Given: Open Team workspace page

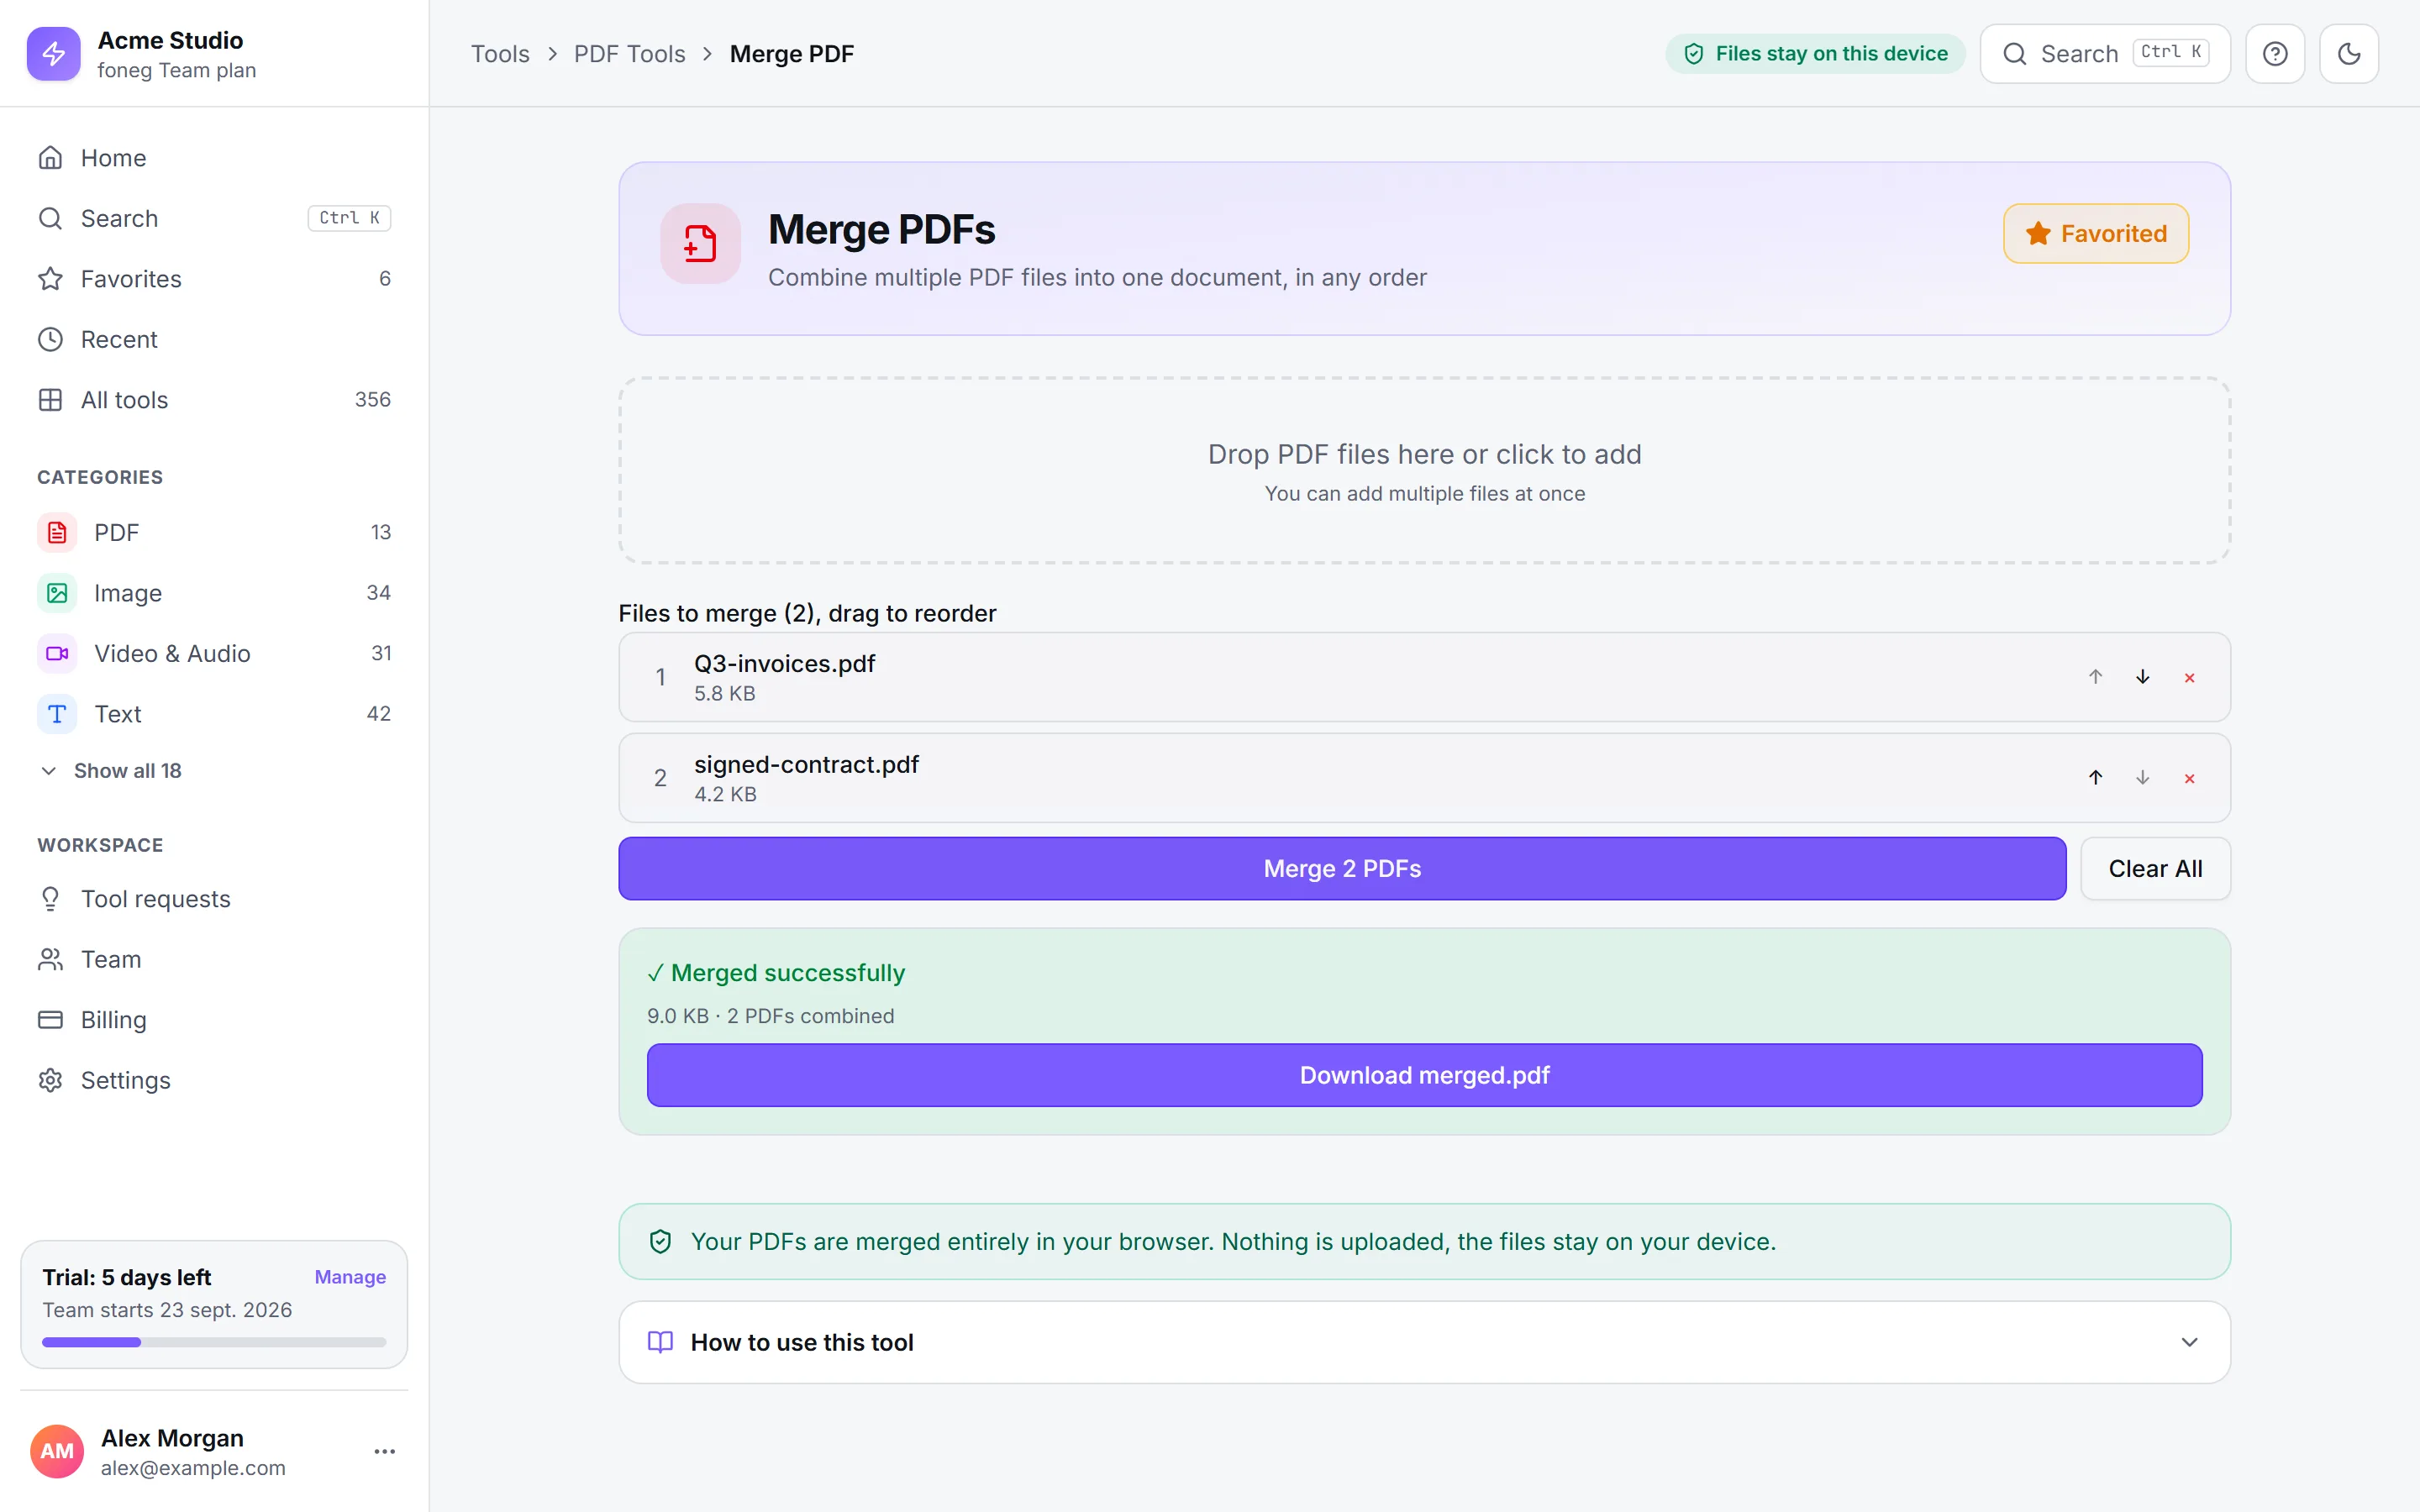Looking at the screenshot, I should 214,959.
